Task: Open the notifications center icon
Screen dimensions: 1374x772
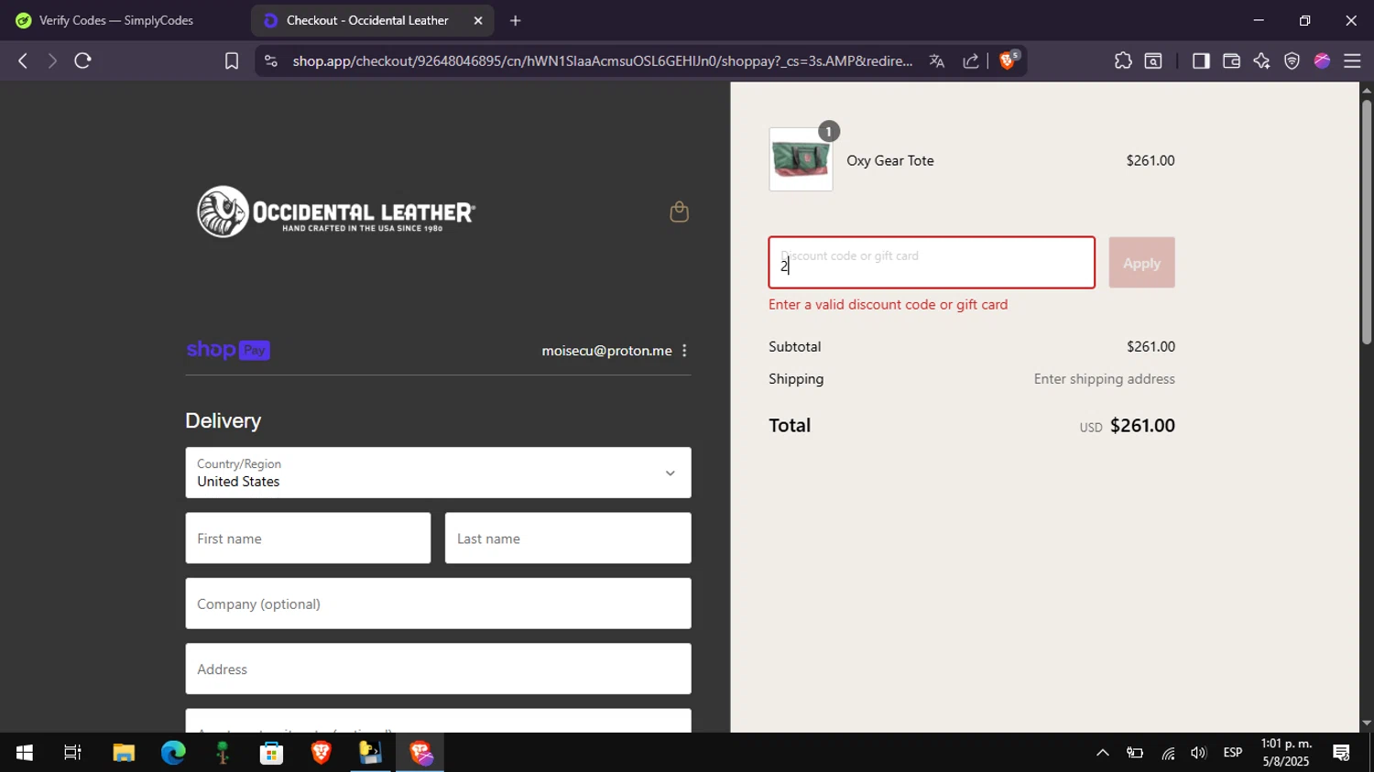Action: [x=1342, y=753]
